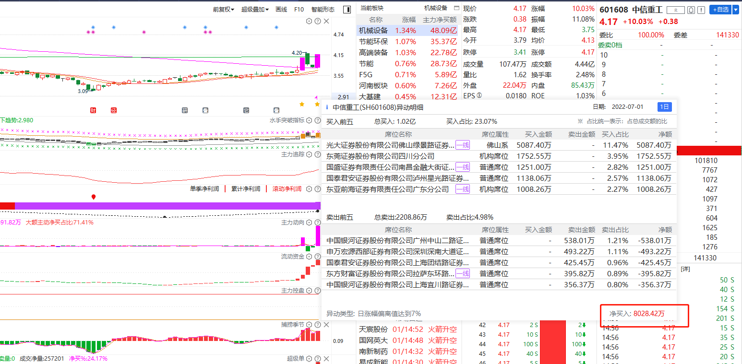Open help icon beside 主力动向

tap(317, 223)
